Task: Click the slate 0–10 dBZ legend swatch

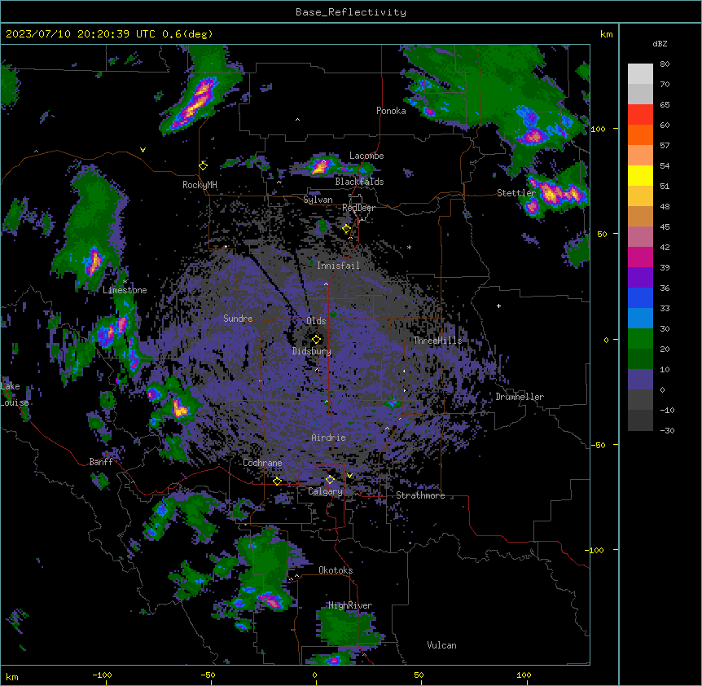Action: 640,380
